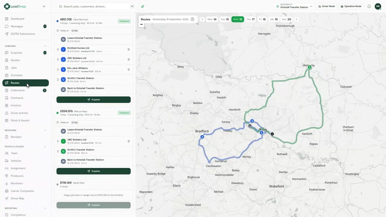The width and height of the screenshot is (386, 217).
Task: Click the drag handle for Mrs Jane Williams
Action: [58, 70]
